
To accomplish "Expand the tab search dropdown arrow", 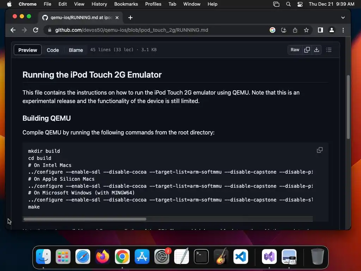I will point(343,18).
